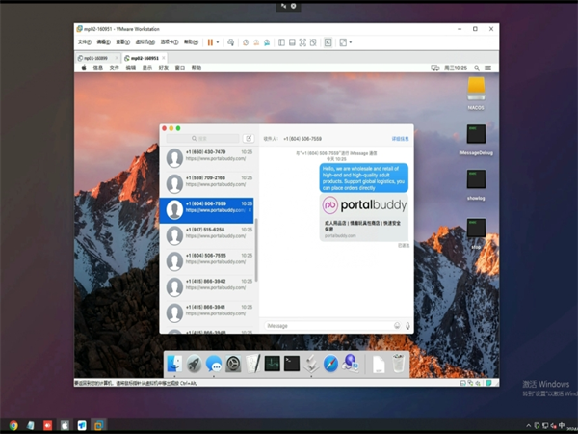
Task: Open the macOS 编辑 (Edit) menu
Action: (x=131, y=68)
